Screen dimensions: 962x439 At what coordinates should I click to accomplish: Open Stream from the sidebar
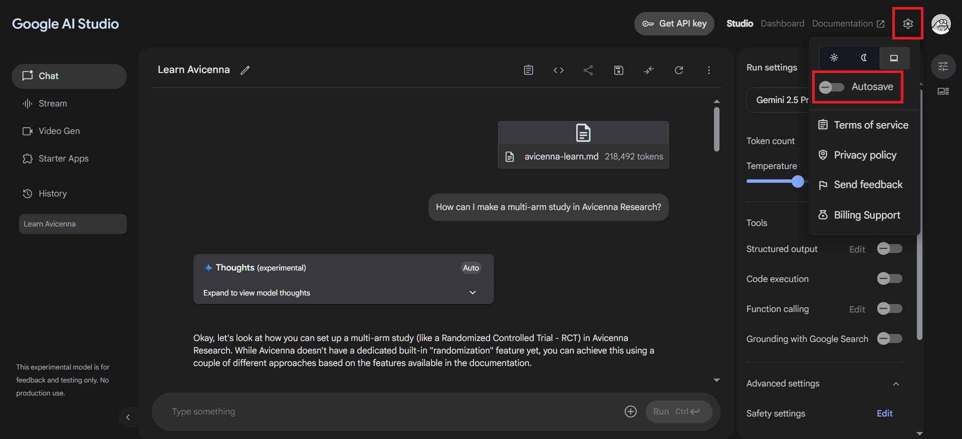53,103
